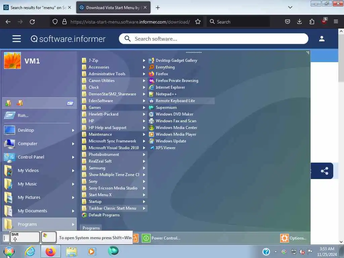Open the Control Panel item
Image resolution: width=344 pixels, height=258 pixels.
point(40,157)
